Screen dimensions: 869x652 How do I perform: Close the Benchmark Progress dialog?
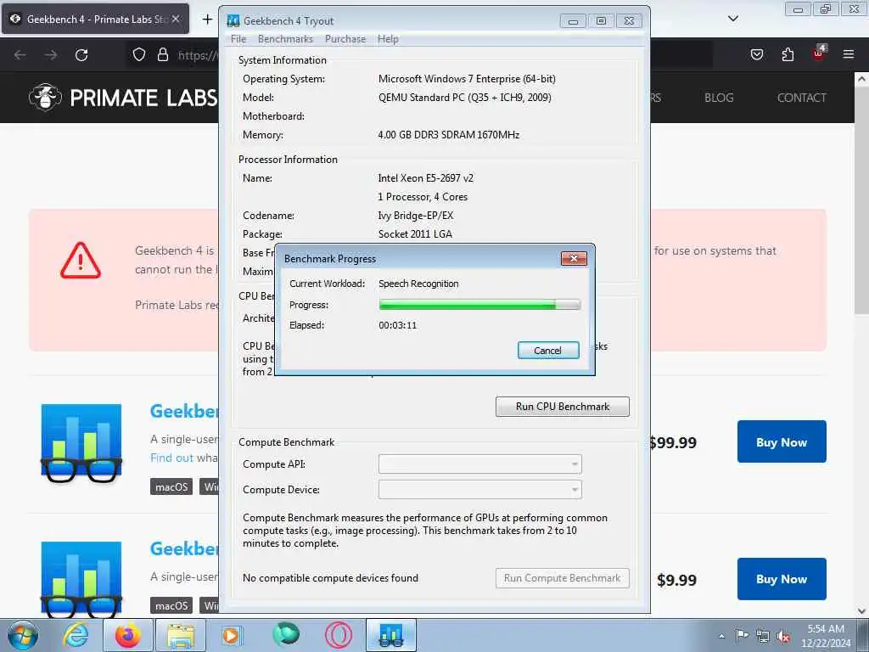click(574, 258)
